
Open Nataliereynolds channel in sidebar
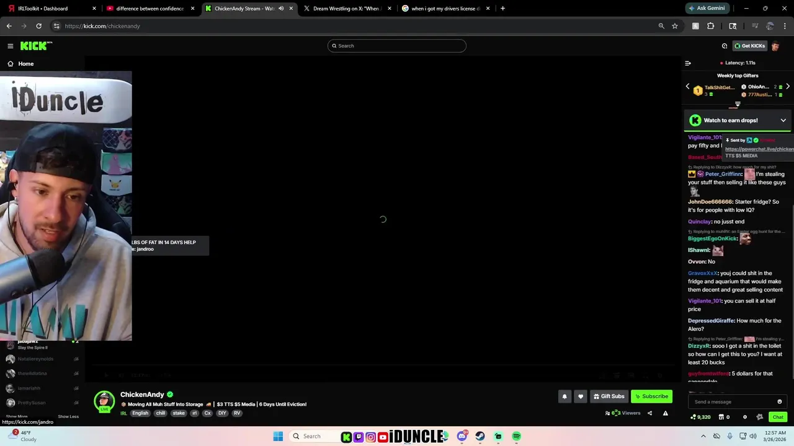[x=35, y=359]
